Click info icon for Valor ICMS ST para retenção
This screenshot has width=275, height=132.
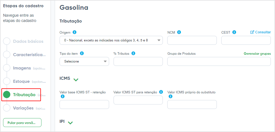161,92
